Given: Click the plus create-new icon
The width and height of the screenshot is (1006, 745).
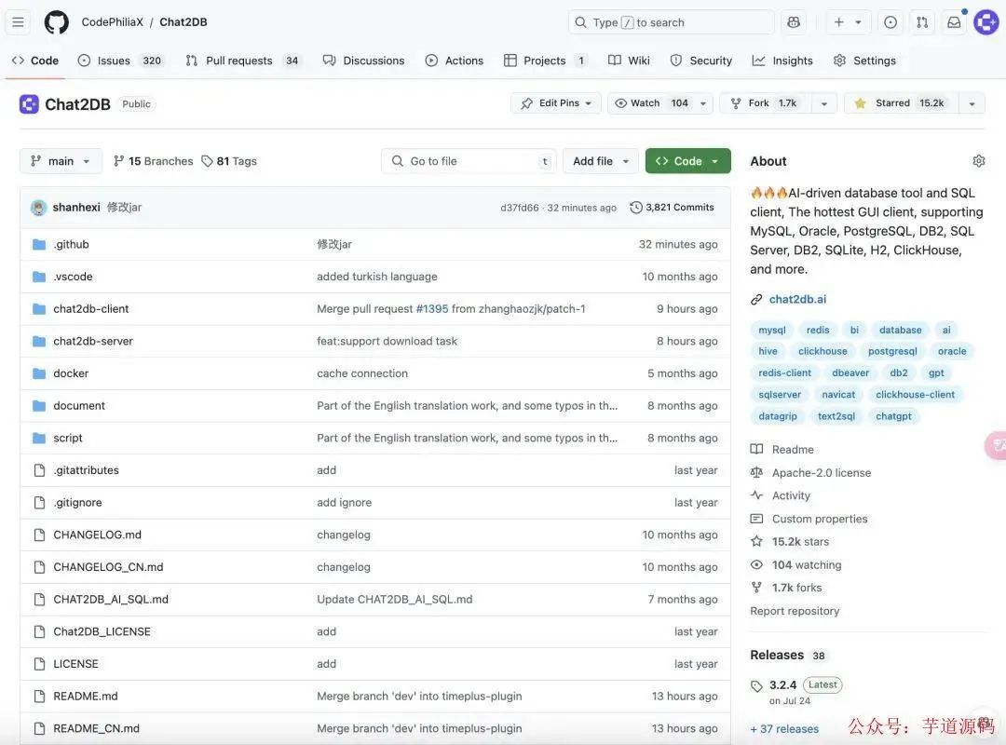Looking at the screenshot, I should pyautogui.click(x=838, y=22).
